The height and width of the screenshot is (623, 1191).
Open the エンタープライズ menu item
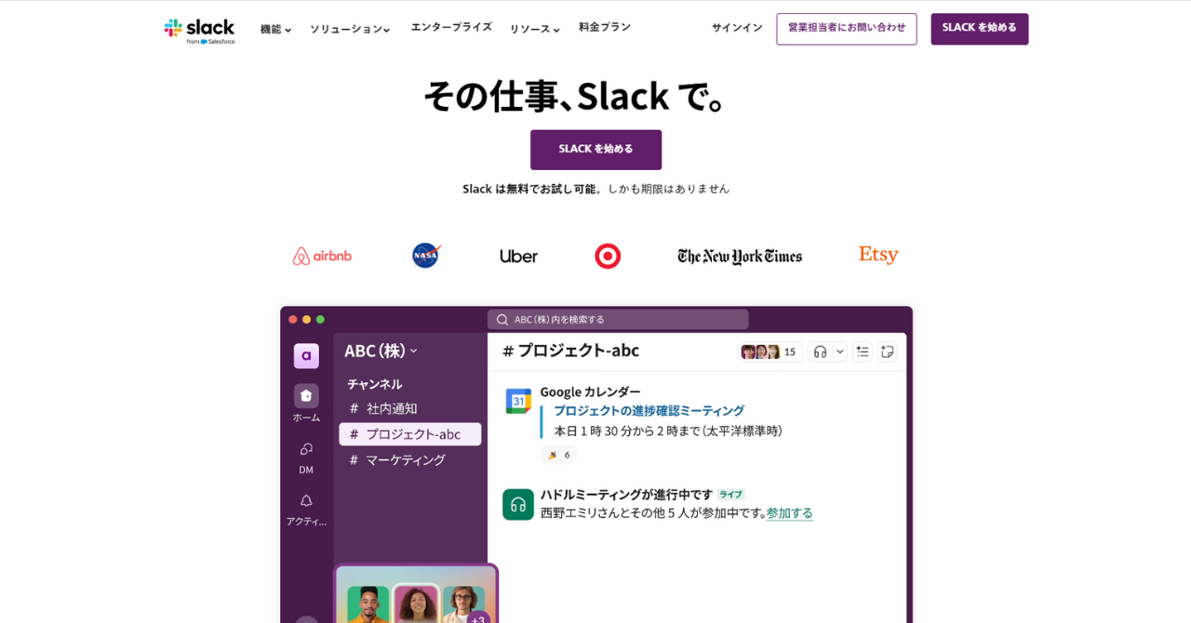[451, 27]
